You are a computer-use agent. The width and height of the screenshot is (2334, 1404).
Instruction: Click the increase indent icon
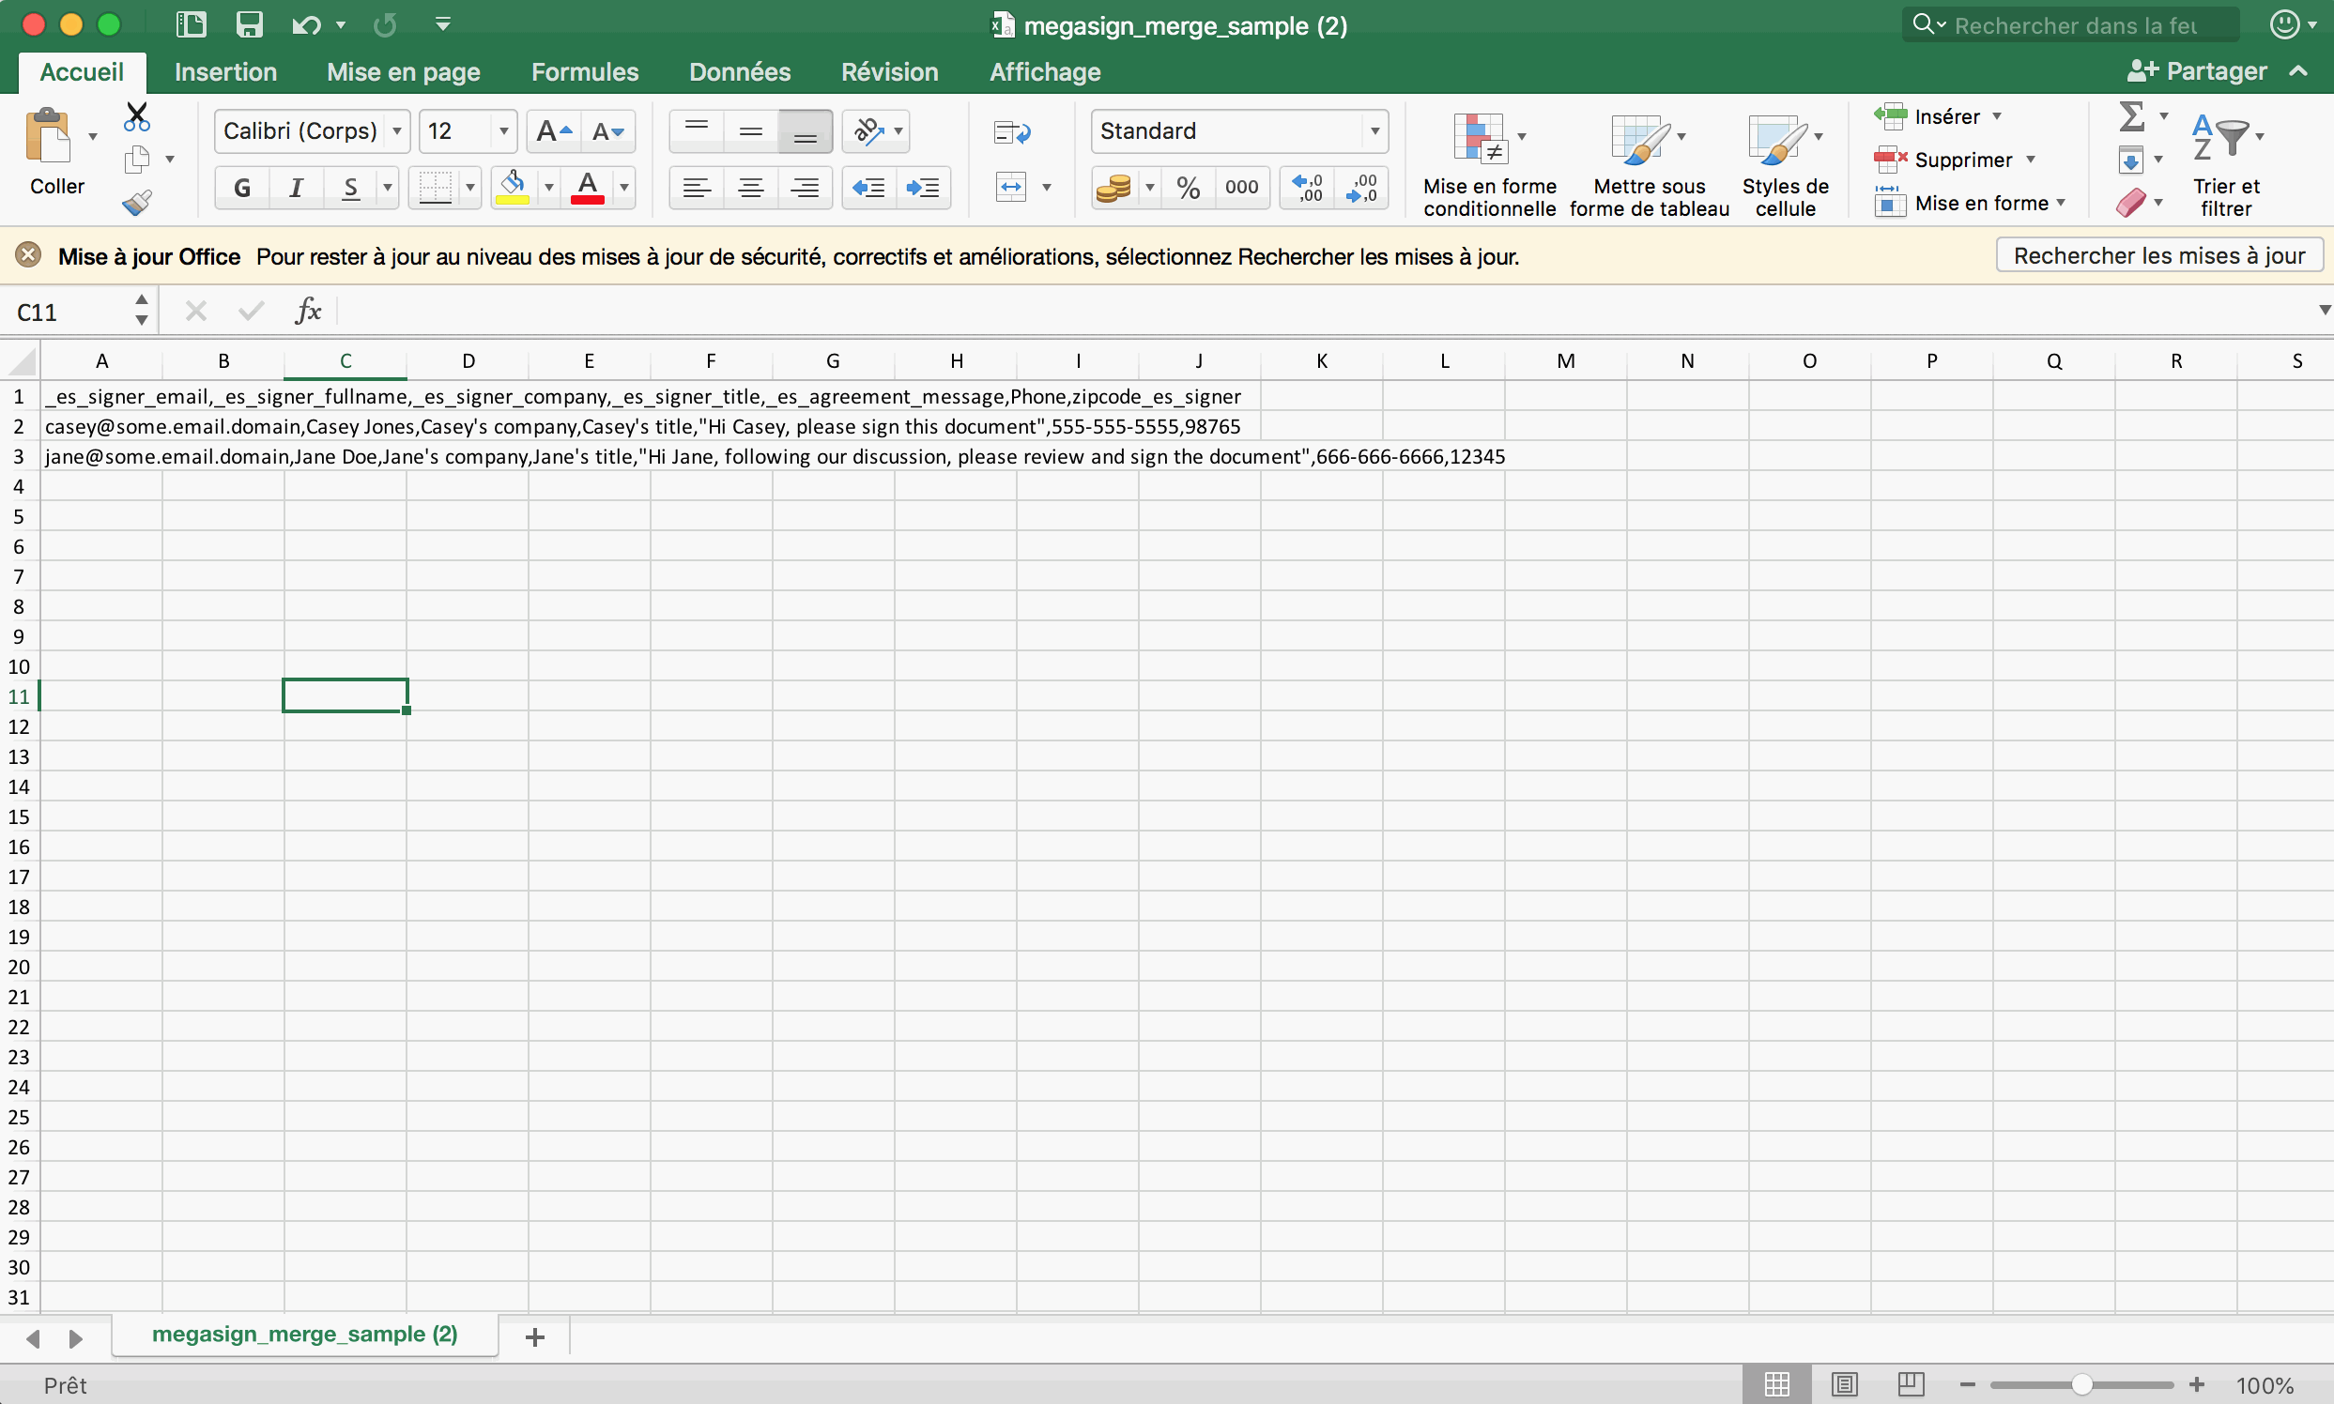[x=922, y=188]
